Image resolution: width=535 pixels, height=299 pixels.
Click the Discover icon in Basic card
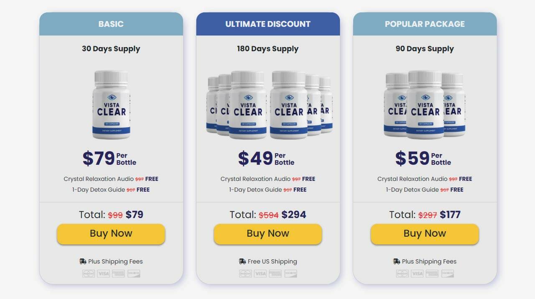(x=134, y=273)
